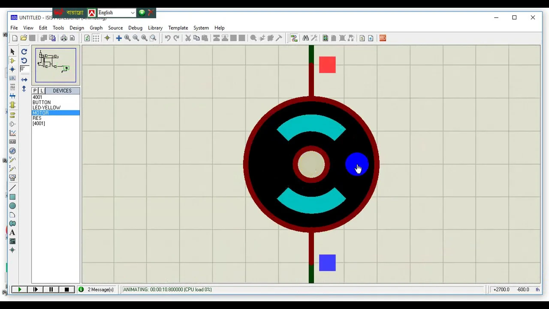The width and height of the screenshot is (549, 309).
Task: Select the 2D arc drawing tool
Action: click(x=12, y=215)
